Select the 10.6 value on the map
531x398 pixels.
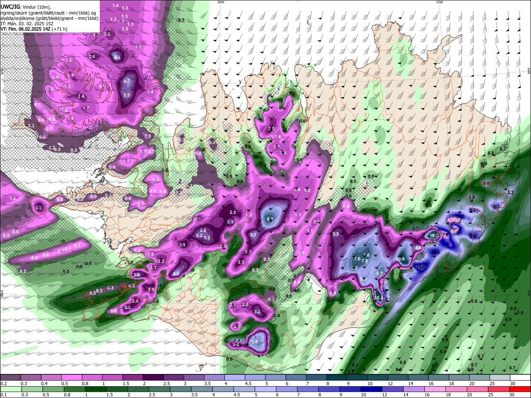(x=400, y=259)
